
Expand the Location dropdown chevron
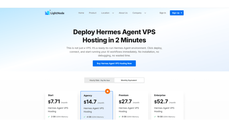[113, 13]
